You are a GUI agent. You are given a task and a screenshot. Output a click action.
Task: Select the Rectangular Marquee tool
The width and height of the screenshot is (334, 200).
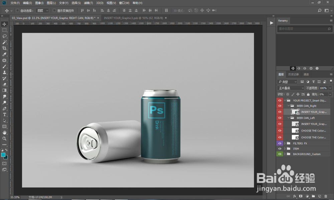pyautogui.click(x=4, y=30)
